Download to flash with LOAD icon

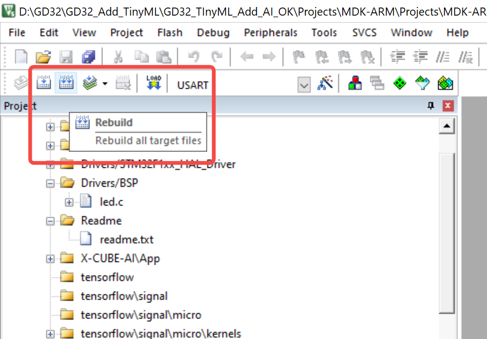click(154, 82)
